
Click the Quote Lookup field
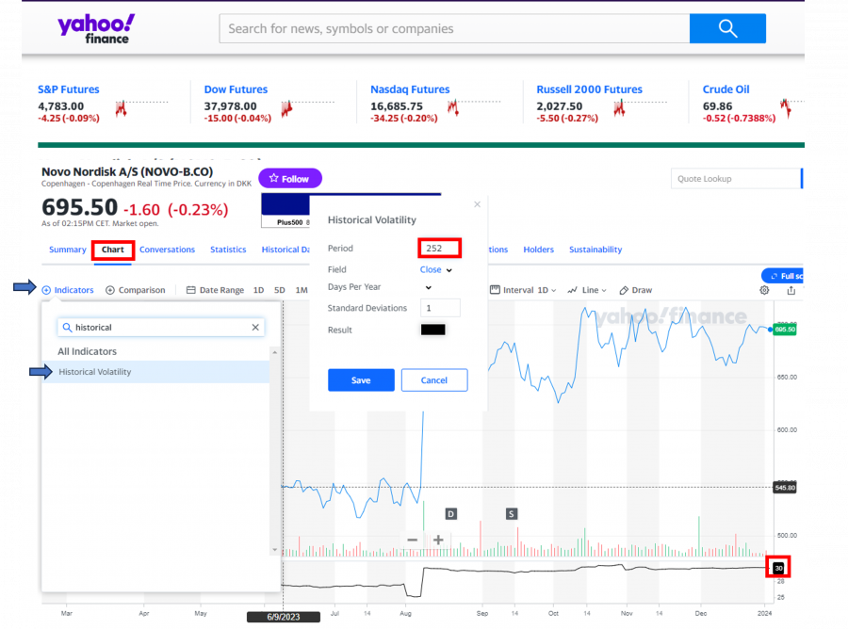(736, 178)
